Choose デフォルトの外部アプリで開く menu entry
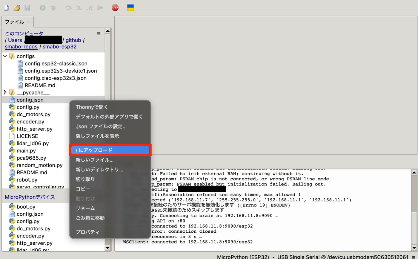This screenshot has height=259, width=418. tap(110, 117)
